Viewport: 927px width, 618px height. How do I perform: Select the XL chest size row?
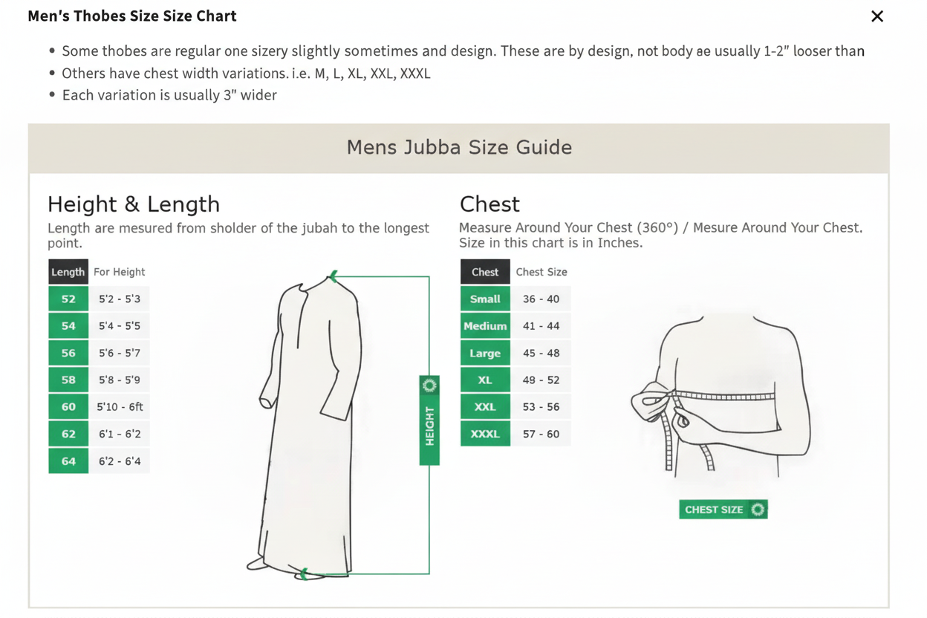[515, 380]
